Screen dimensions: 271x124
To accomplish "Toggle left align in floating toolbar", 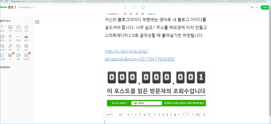I will (x=155, y=115).
